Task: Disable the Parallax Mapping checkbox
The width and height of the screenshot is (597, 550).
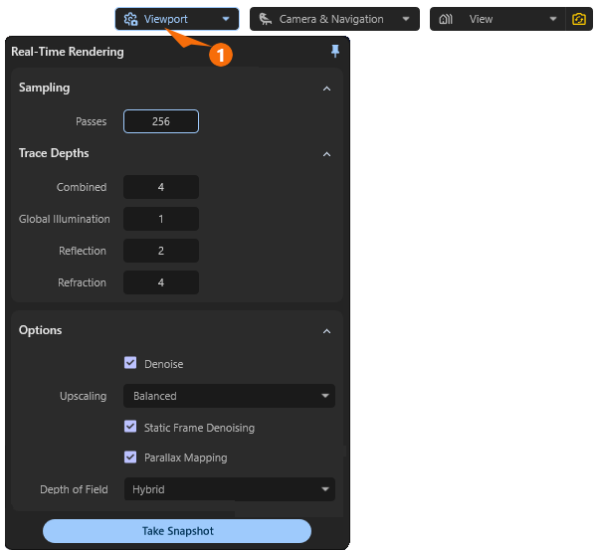Action: [130, 457]
